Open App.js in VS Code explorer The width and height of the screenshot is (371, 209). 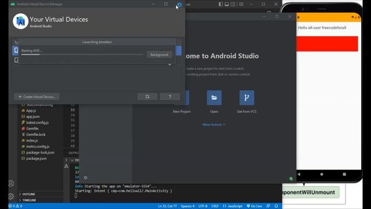pos(31,111)
